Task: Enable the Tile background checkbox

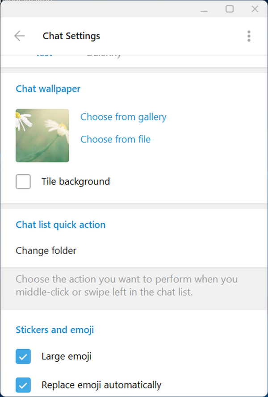Action: pos(23,182)
